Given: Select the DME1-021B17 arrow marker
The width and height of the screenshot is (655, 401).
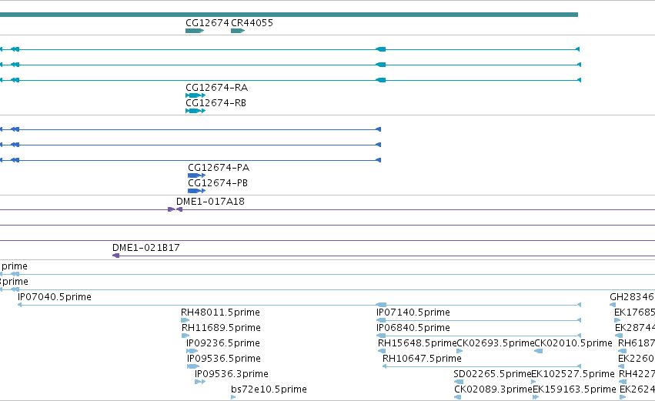Looking at the screenshot, I should (116, 256).
